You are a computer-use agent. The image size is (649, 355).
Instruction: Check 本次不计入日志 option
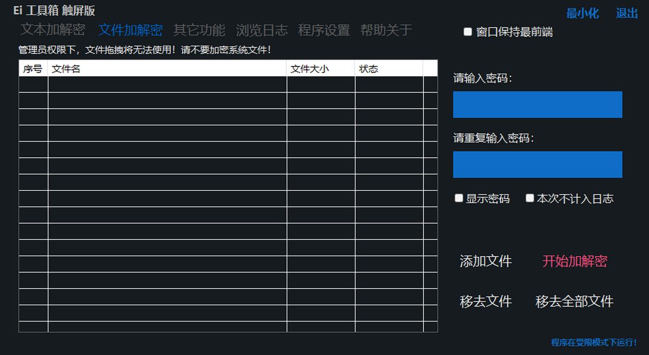(530, 198)
